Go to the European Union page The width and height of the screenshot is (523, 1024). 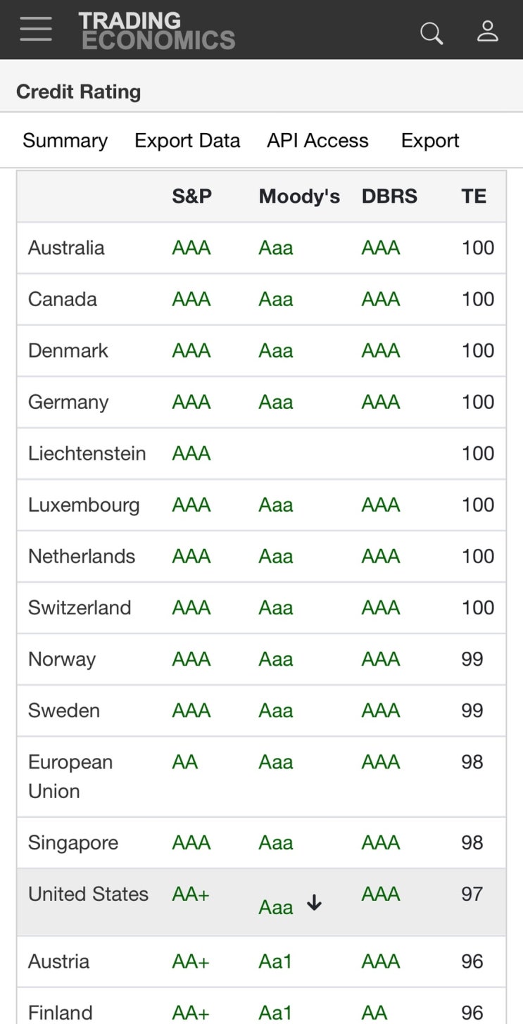(70, 776)
